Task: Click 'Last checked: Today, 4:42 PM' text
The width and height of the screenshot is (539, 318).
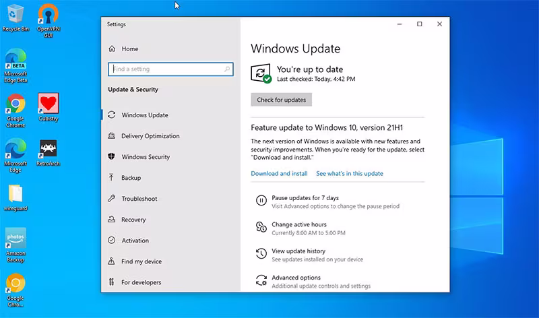Action: click(x=316, y=79)
